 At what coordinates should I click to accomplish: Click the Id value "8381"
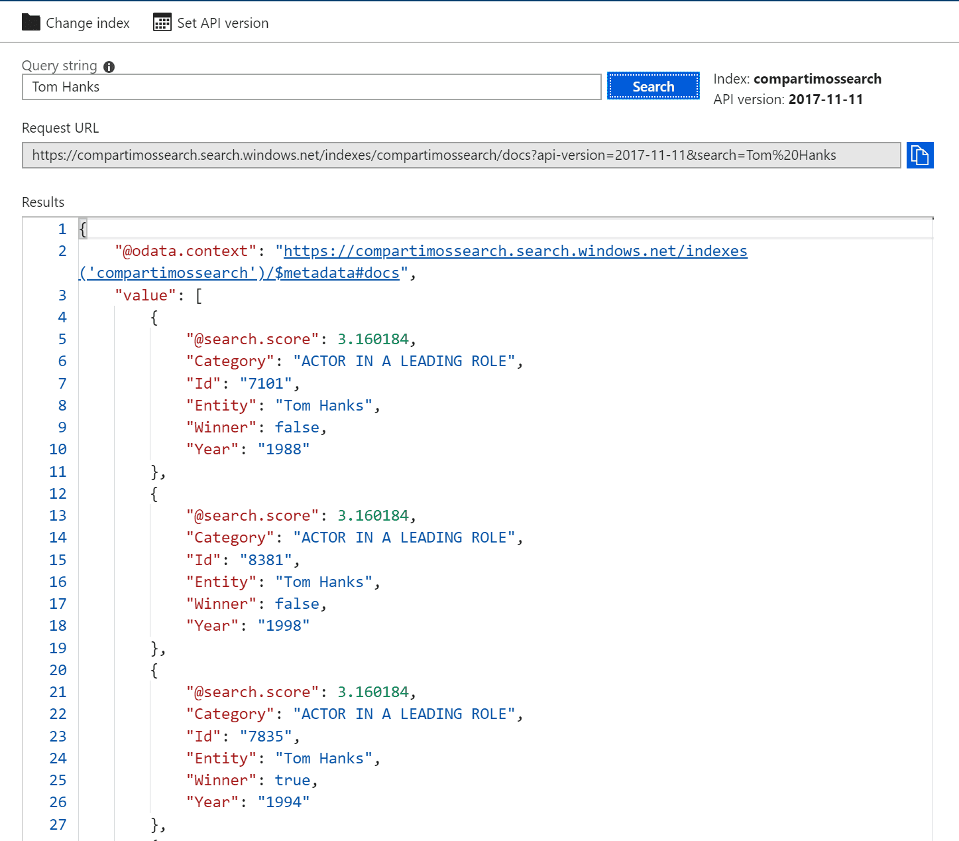point(266,560)
